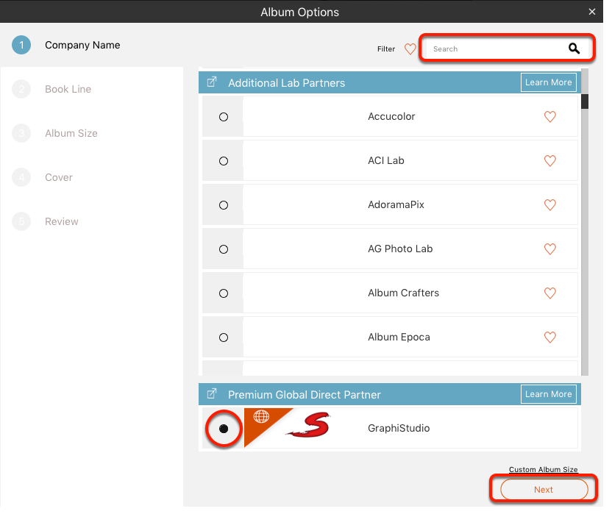Screen dimensions: 612x514
Task: Go to the Book Line step
Action: coord(52,89)
